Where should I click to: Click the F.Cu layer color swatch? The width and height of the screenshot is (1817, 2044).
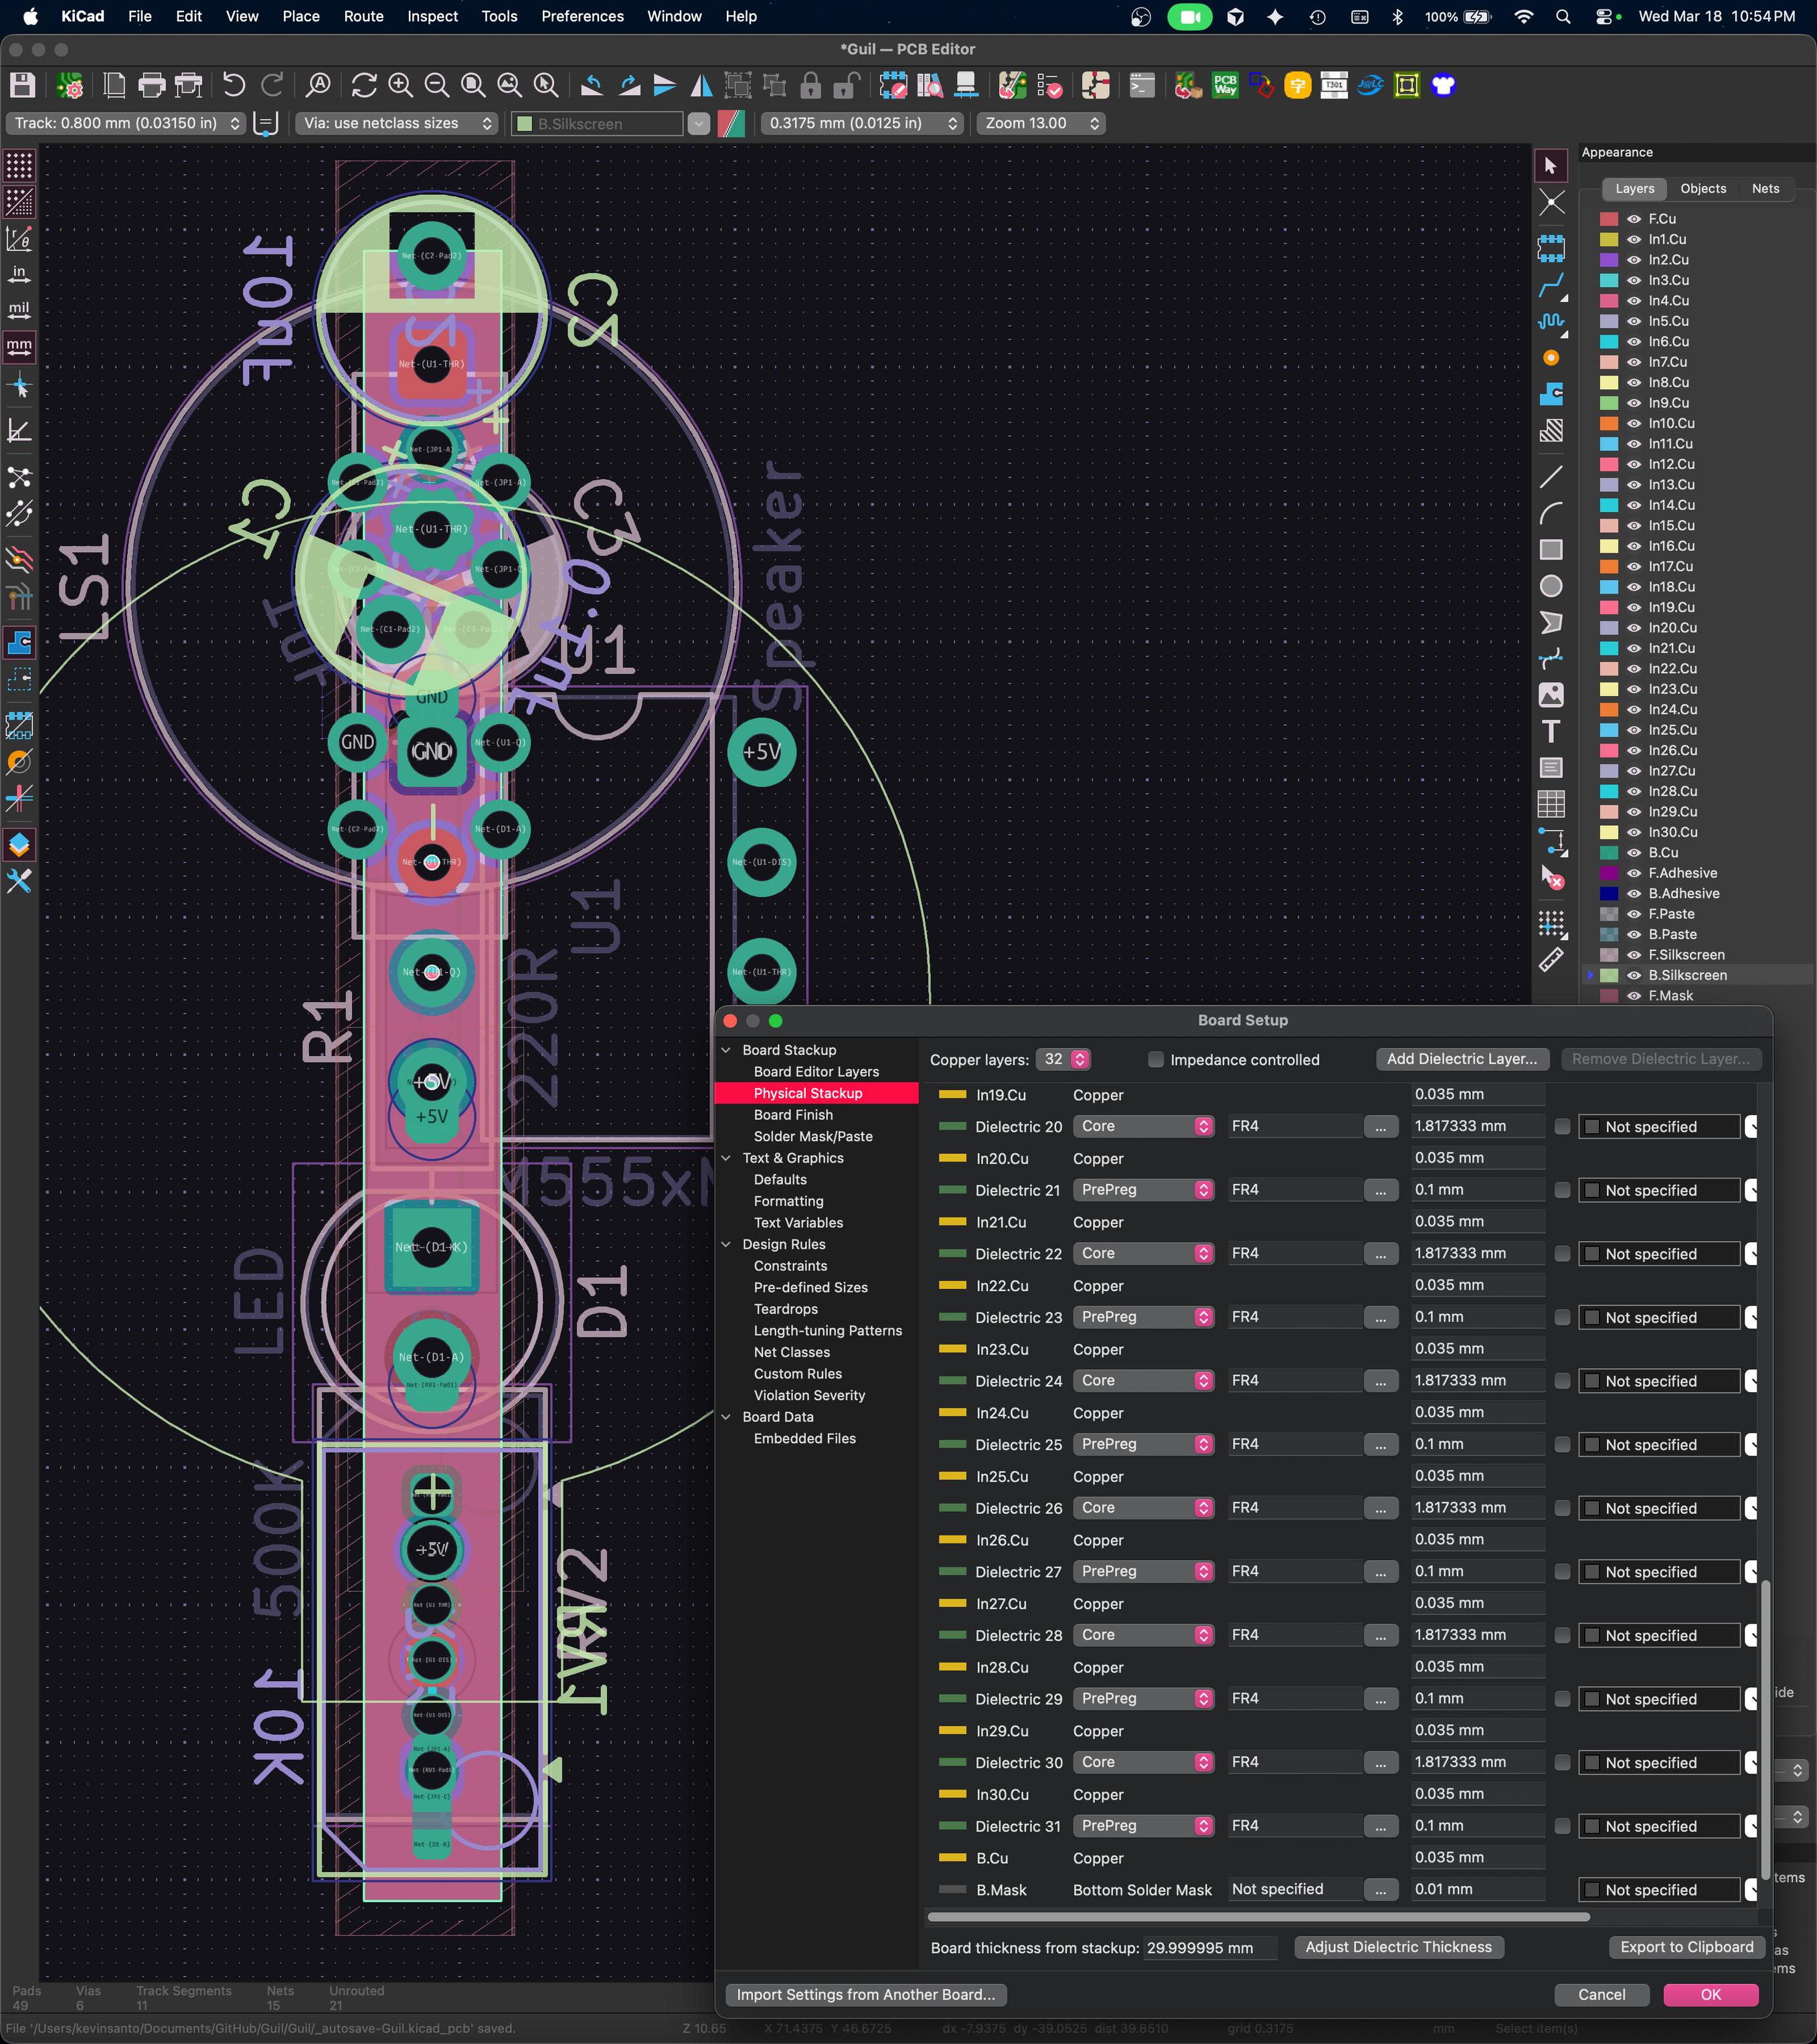click(x=1609, y=219)
